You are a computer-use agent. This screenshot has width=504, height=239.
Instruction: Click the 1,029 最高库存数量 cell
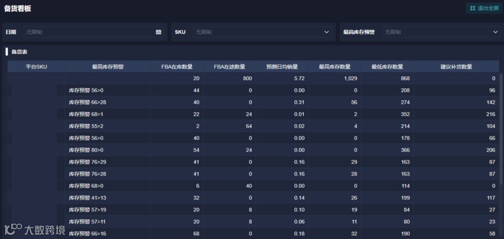coord(335,78)
